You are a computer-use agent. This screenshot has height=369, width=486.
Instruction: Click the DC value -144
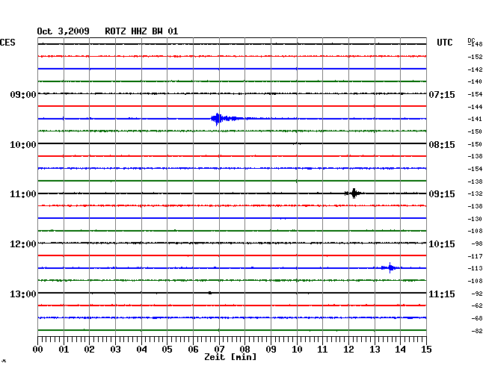(x=476, y=107)
